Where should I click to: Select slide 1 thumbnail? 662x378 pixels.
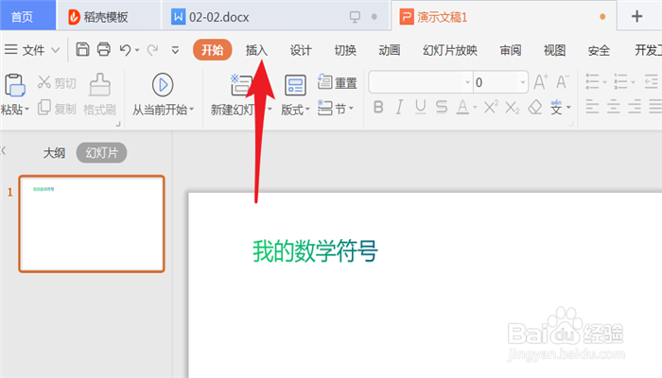tap(92, 224)
